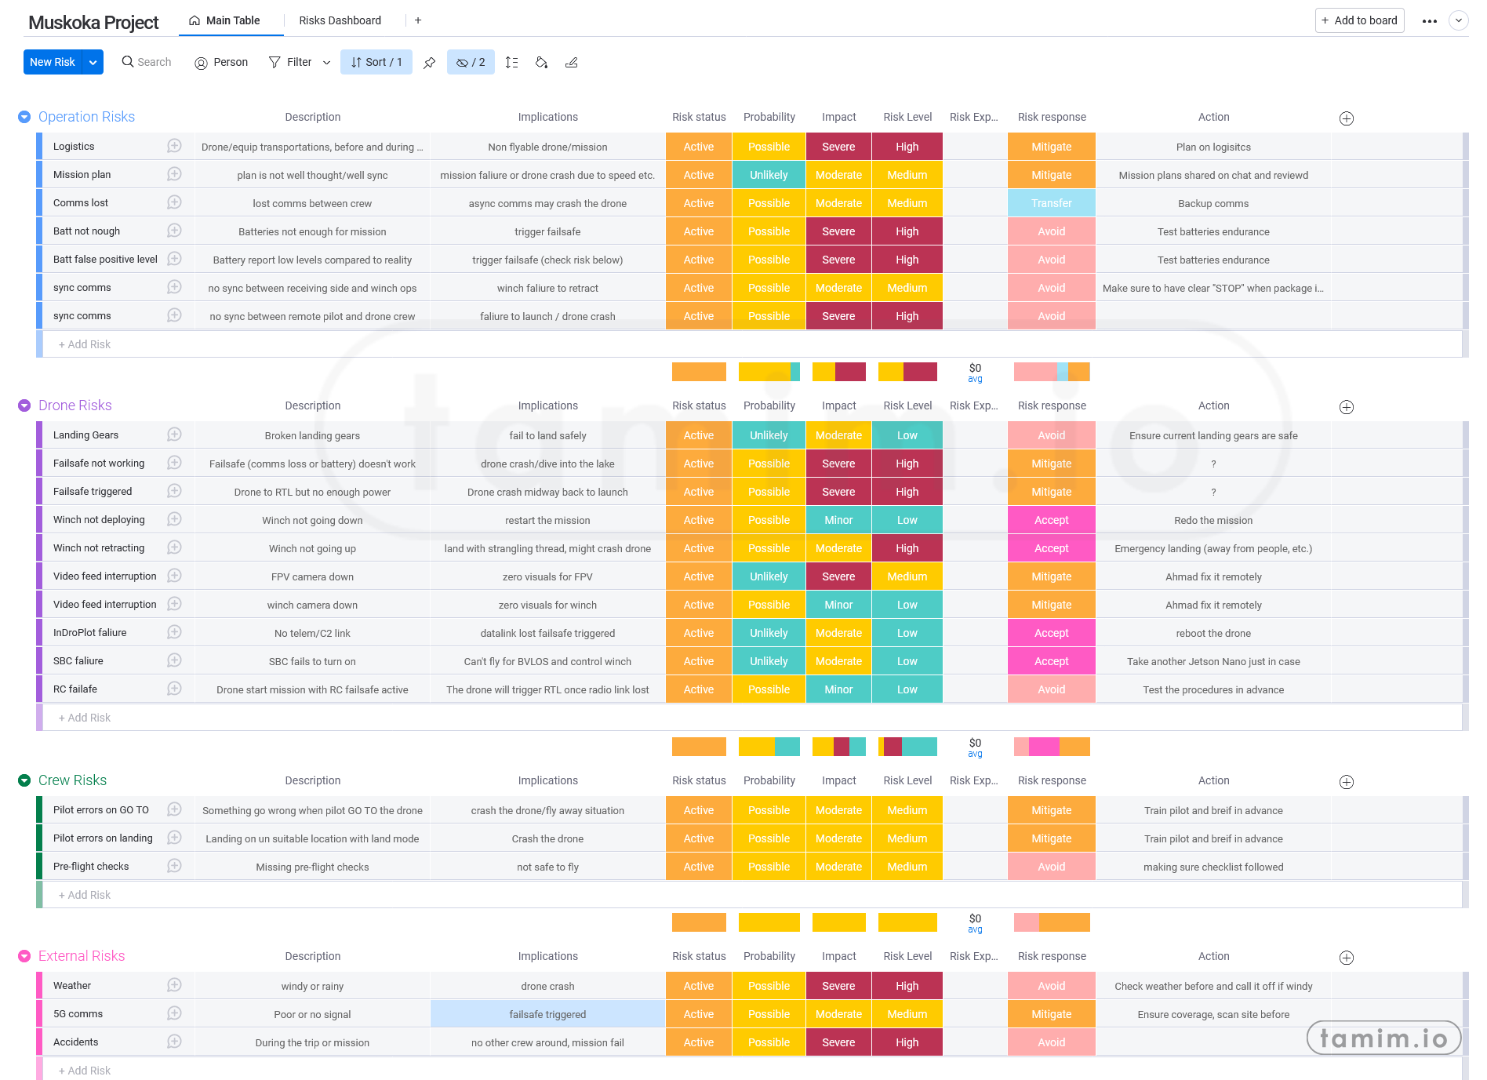The image size is (1487, 1080).
Task: Open conversation icon for Logistics row
Action: 174,146
